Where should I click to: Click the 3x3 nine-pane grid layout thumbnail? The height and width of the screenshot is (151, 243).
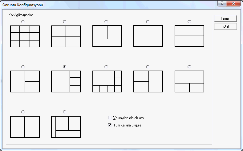(x=25, y=36)
